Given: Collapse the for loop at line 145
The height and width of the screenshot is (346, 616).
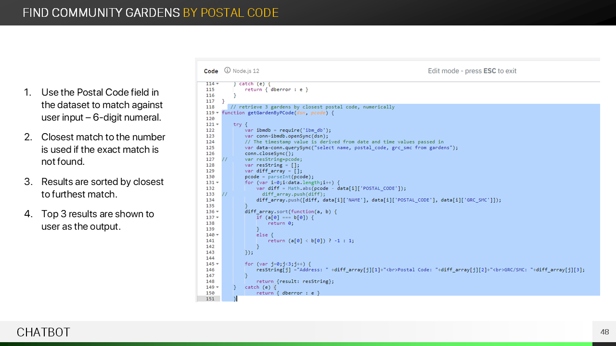Looking at the screenshot, I should 218,264.
